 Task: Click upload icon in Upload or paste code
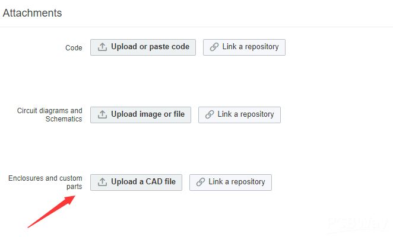point(102,47)
